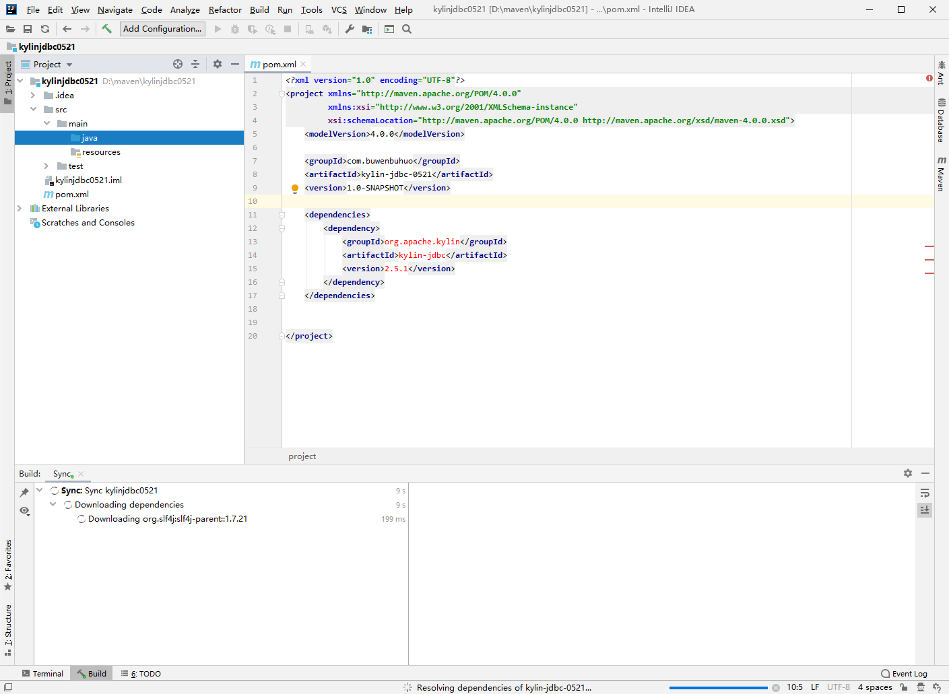Click the Save All toolbar icon
Screen dimensions: 949x694
[28, 29]
